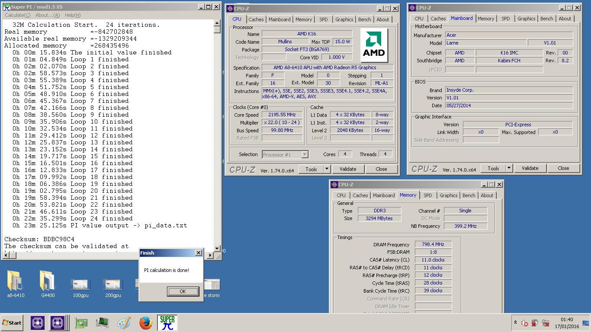Click the BIOS Date value 05/27/2014

pyautogui.click(x=509, y=105)
